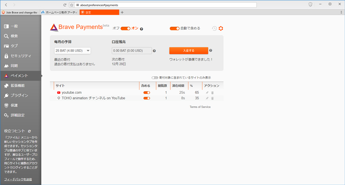The image size is (345, 185).
Task: Click youtube.com favicon in site list
Action: pyautogui.click(x=59, y=92)
